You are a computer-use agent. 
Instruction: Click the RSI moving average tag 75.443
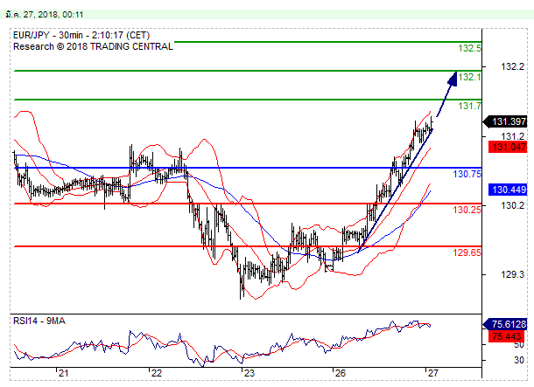tap(508, 336)
